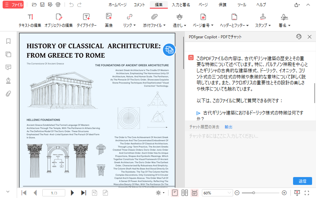Screen dimensions: 316x198
Task: Go to the next page
Action: [x=72, y=193]
